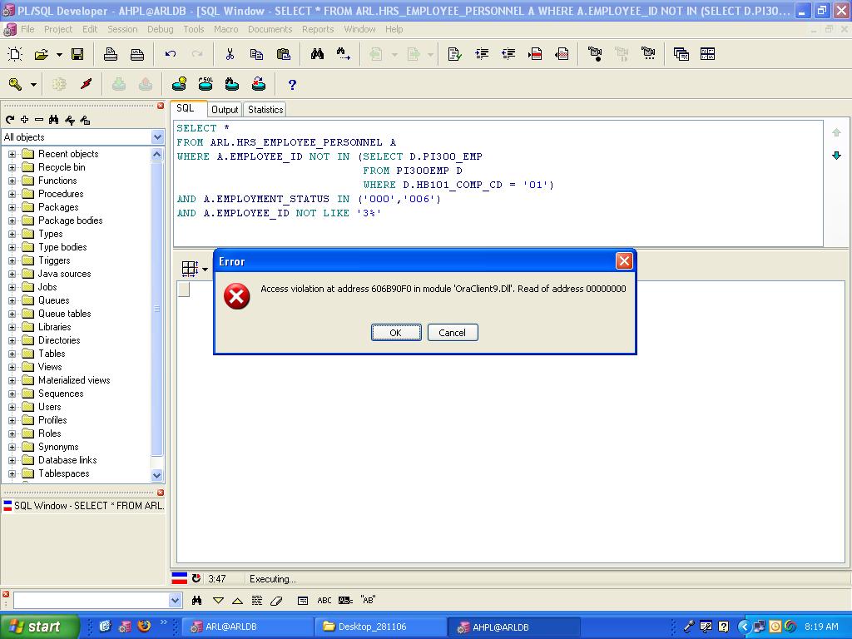This screenshot has width=852, height=639.
Task: Close the Error dialog with X
Action: tap(624, 261)
